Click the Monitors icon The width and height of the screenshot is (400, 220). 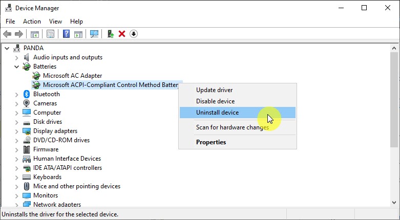[27, 195]
